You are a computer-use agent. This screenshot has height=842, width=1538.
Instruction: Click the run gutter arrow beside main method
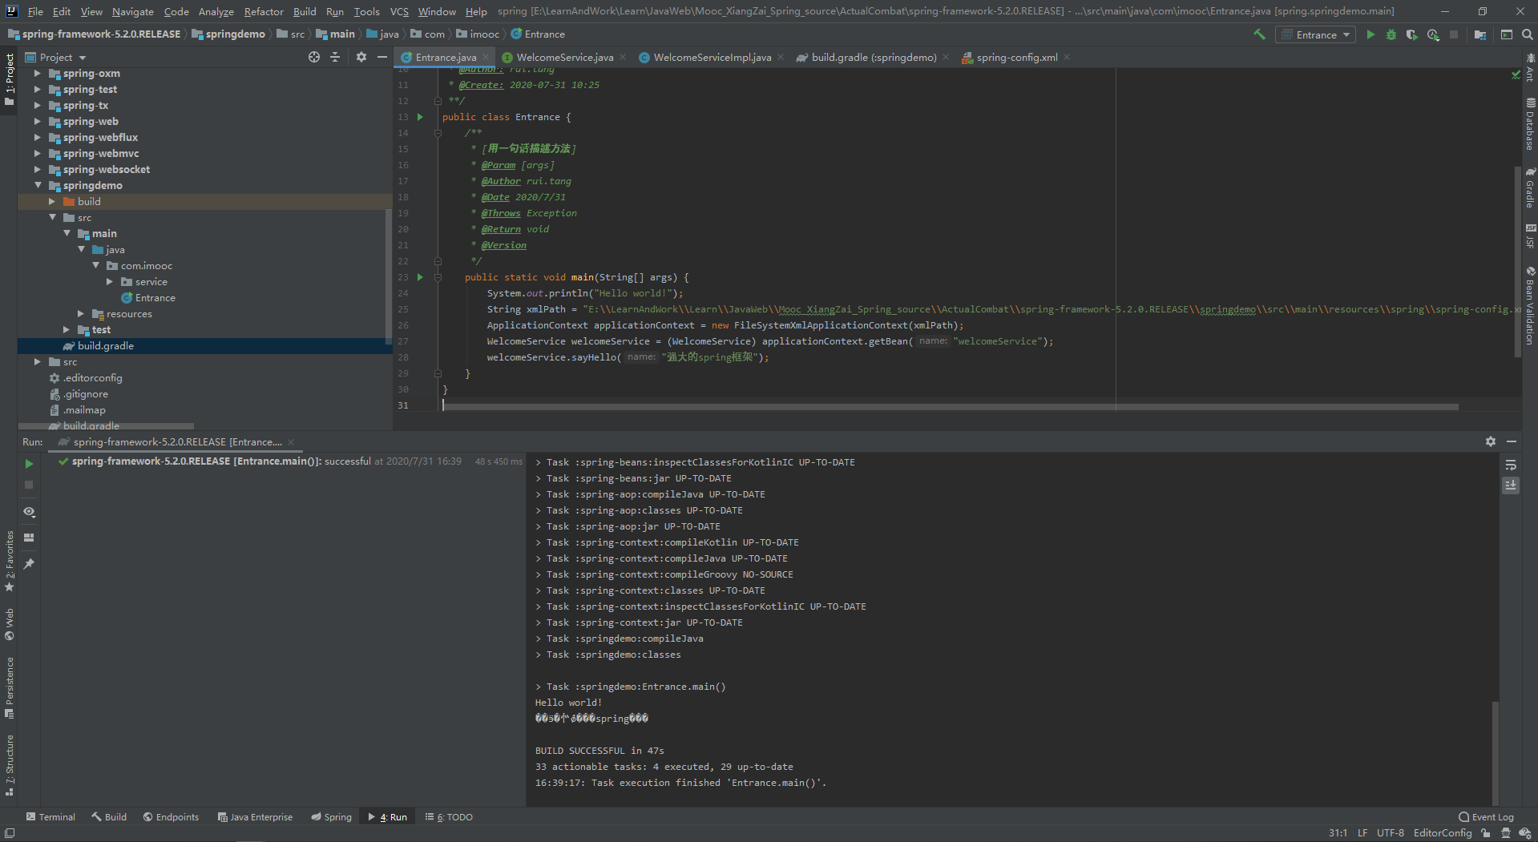[x=420, y=277]
